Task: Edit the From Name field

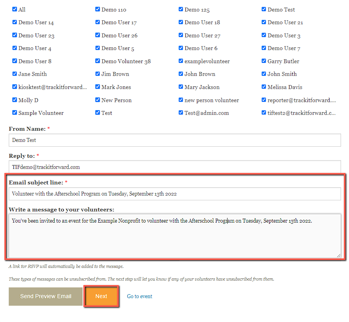Action: [x=175, y=140]
